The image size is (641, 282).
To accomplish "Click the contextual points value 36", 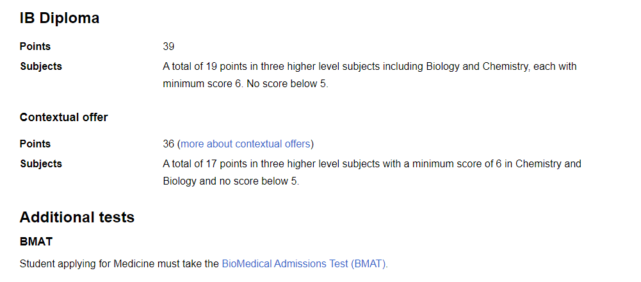I will 168,144.
